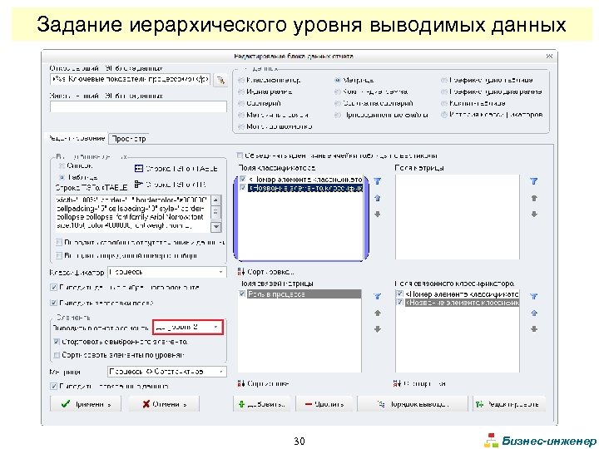Open the level dropdown 'До уровня 2'

pyautogui.click(x=187, y=328)
